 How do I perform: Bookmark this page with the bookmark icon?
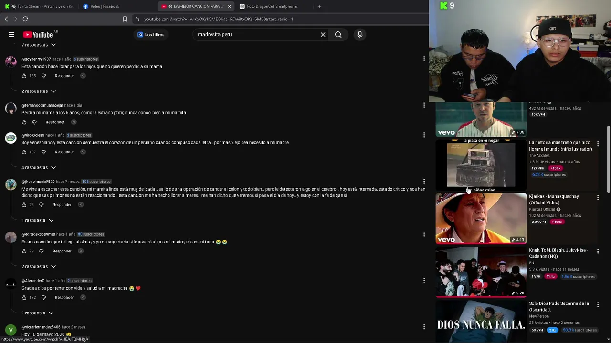[125, 19]
